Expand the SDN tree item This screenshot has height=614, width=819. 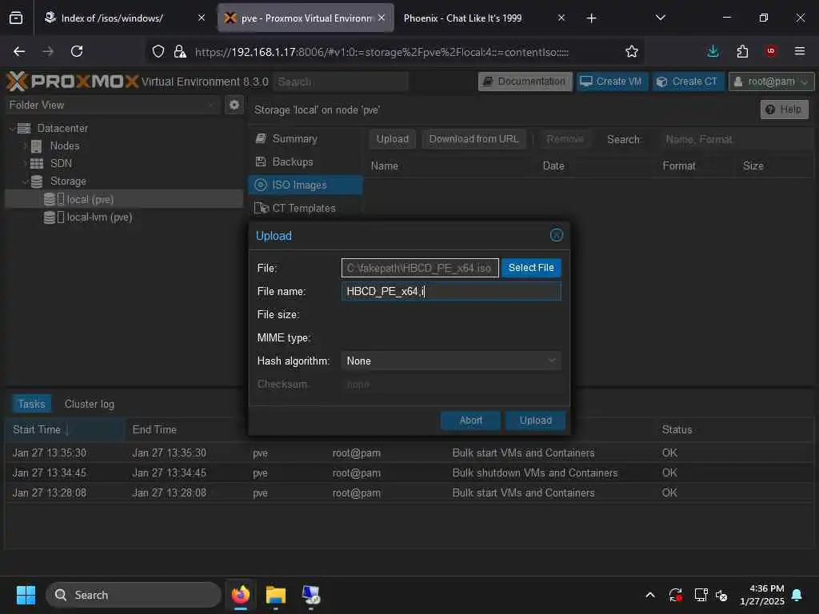click(25, 163)
